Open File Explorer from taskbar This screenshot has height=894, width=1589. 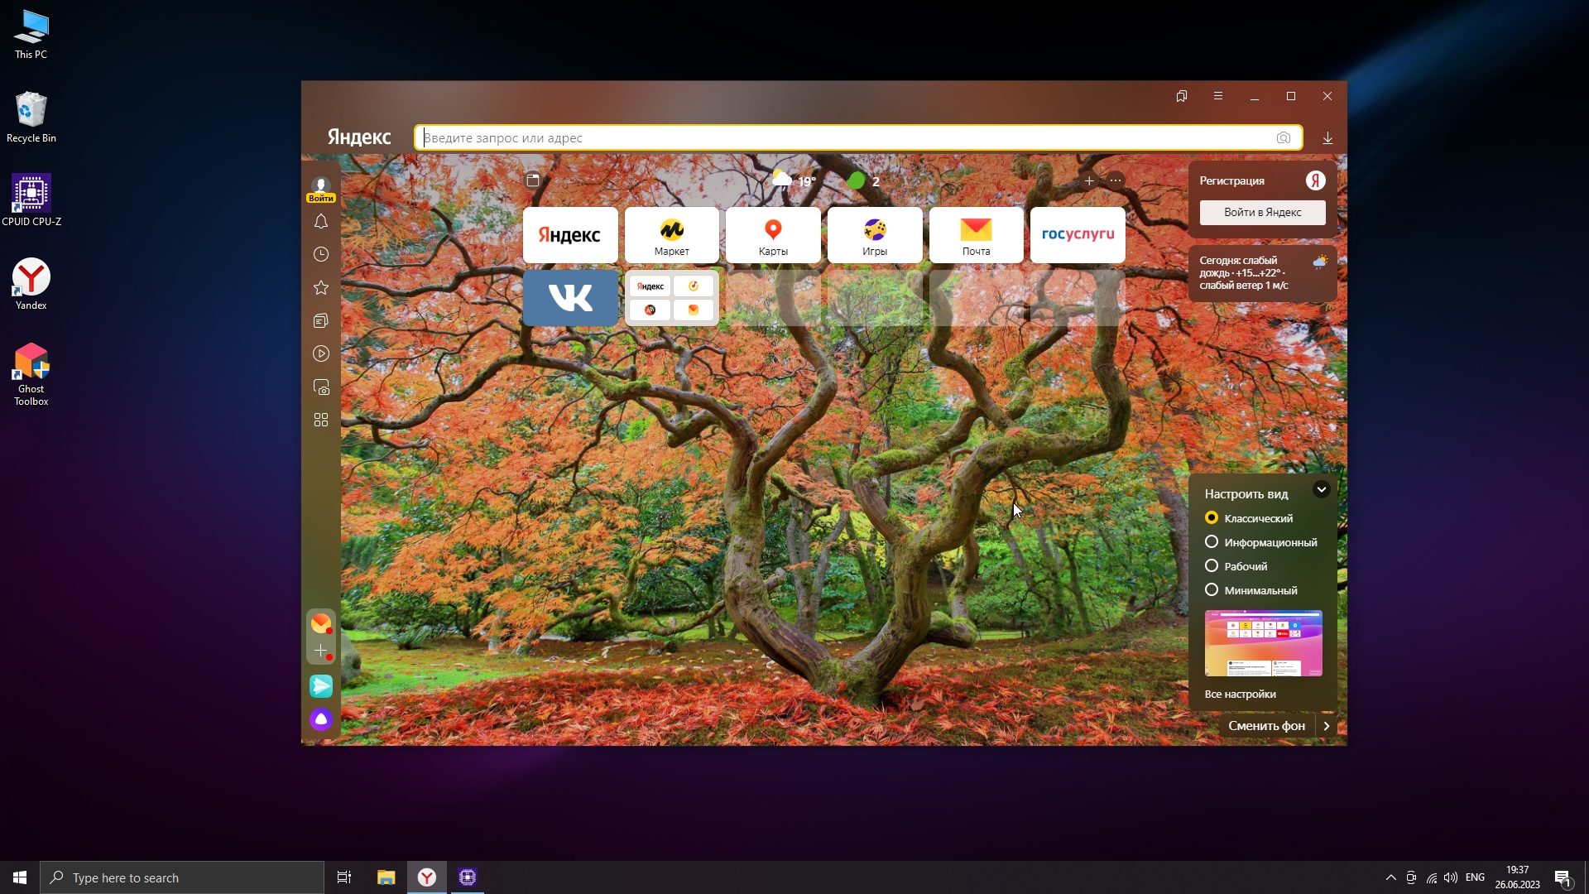coord(386,877)
